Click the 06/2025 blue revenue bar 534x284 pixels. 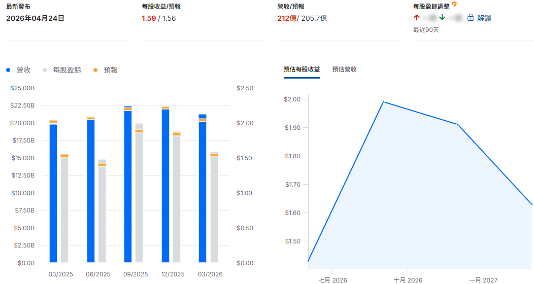pyautogui.click(x=90, y=191)
